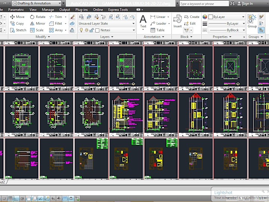Toggle Grid Display in status bar
Viewport: 269px width, 202px height.
[10, 199]
